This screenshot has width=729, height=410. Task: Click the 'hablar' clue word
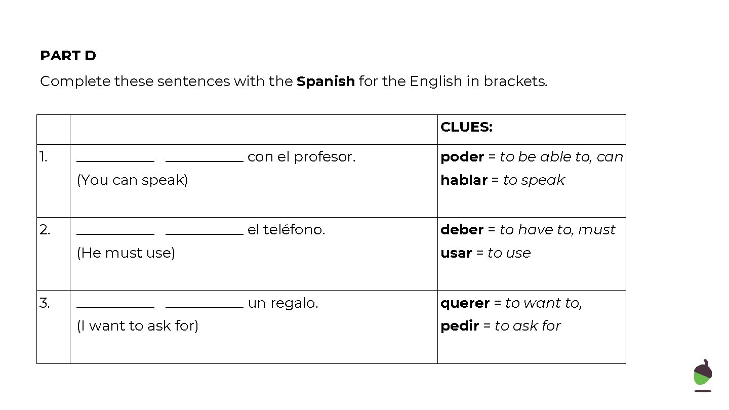coord(464,180)
